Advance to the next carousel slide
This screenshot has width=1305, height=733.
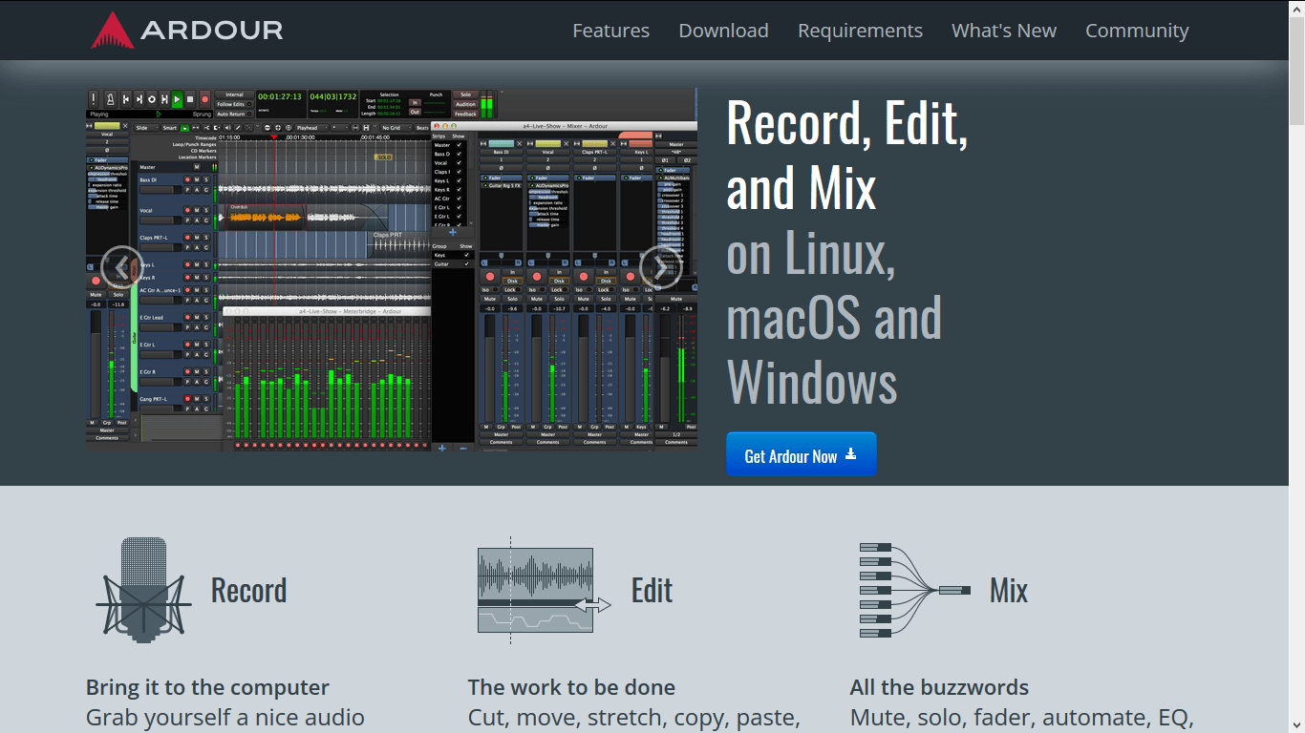click(660, 267)
